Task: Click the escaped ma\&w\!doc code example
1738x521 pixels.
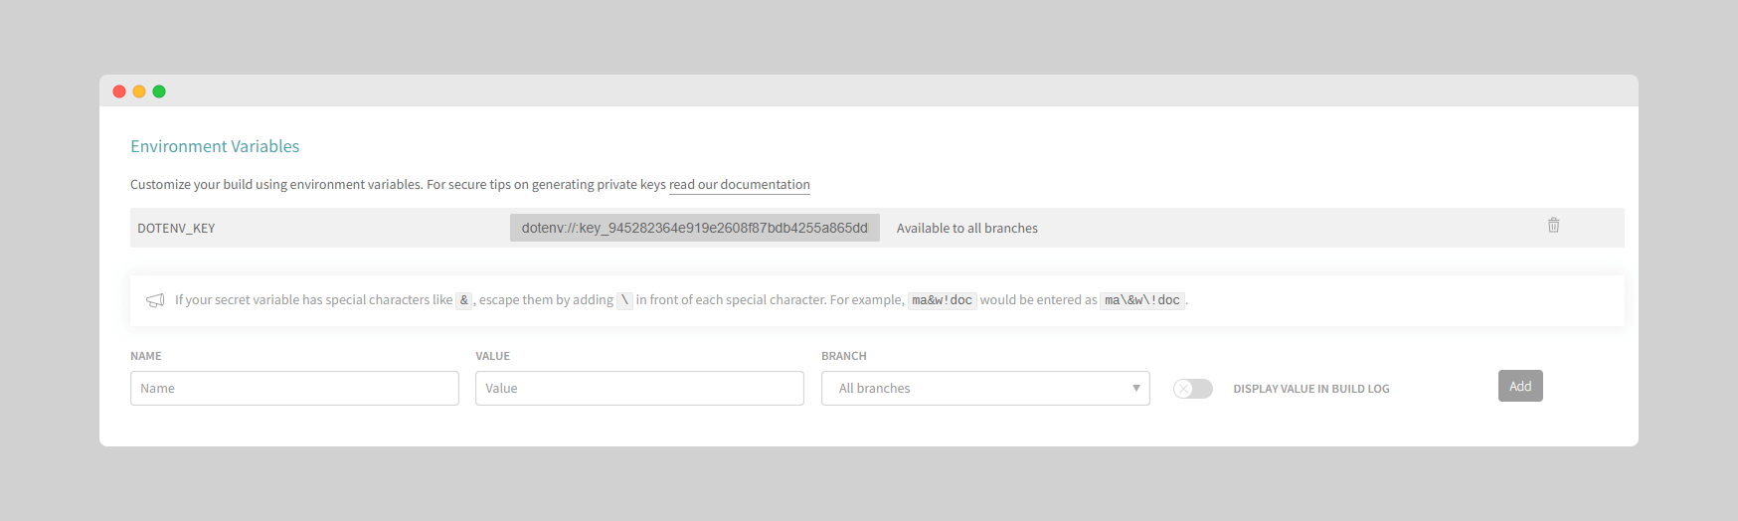Action: 1142,300
